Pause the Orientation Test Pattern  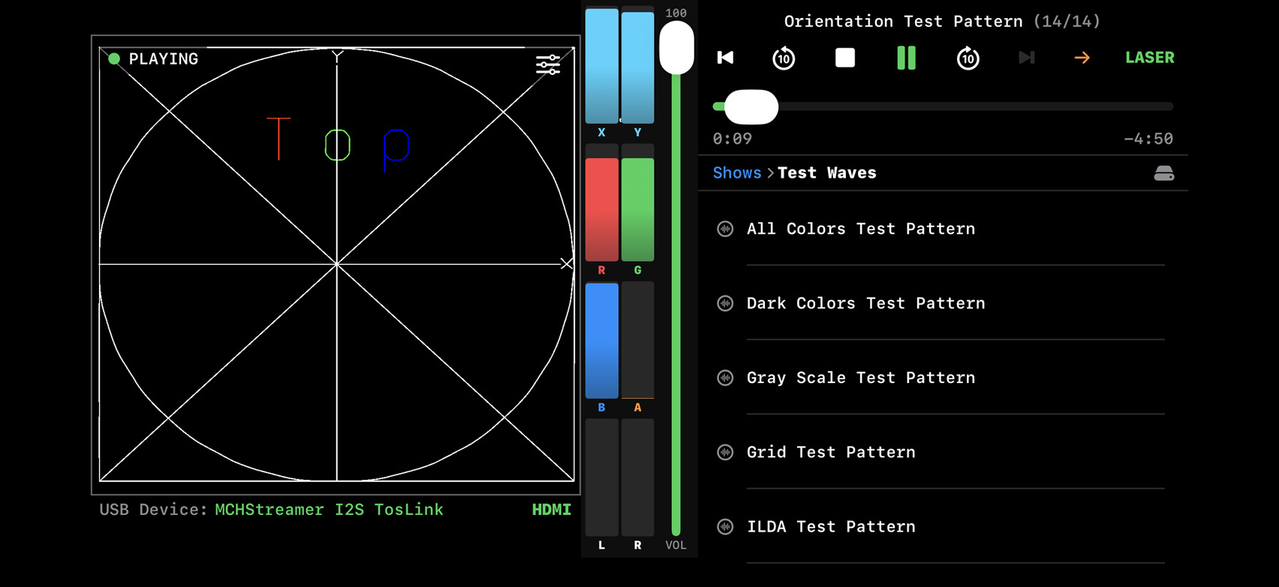(906, 58)
